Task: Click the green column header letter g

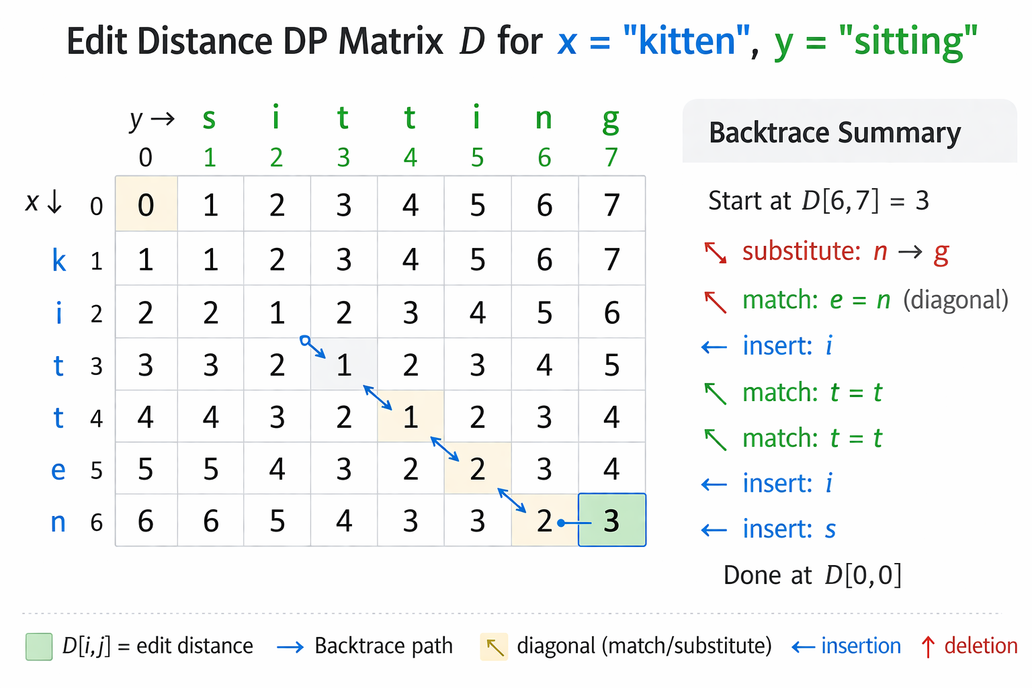Action: tap(610, 120)
